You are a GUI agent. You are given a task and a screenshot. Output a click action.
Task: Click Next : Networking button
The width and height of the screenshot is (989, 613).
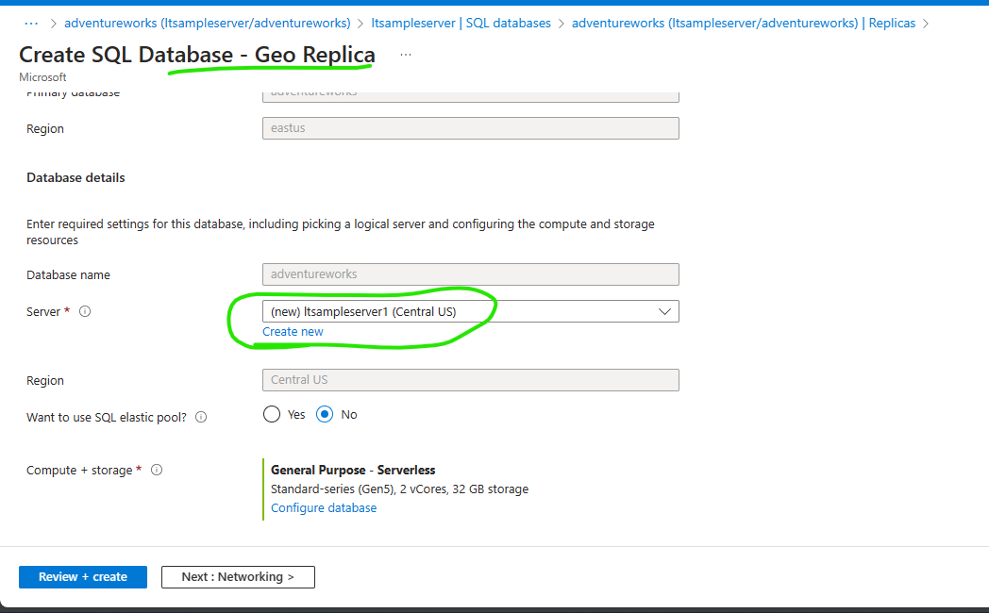pyautogui.click(x=238, y=577)
